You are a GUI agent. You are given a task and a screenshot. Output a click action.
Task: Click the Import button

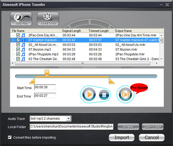point(122,138)
